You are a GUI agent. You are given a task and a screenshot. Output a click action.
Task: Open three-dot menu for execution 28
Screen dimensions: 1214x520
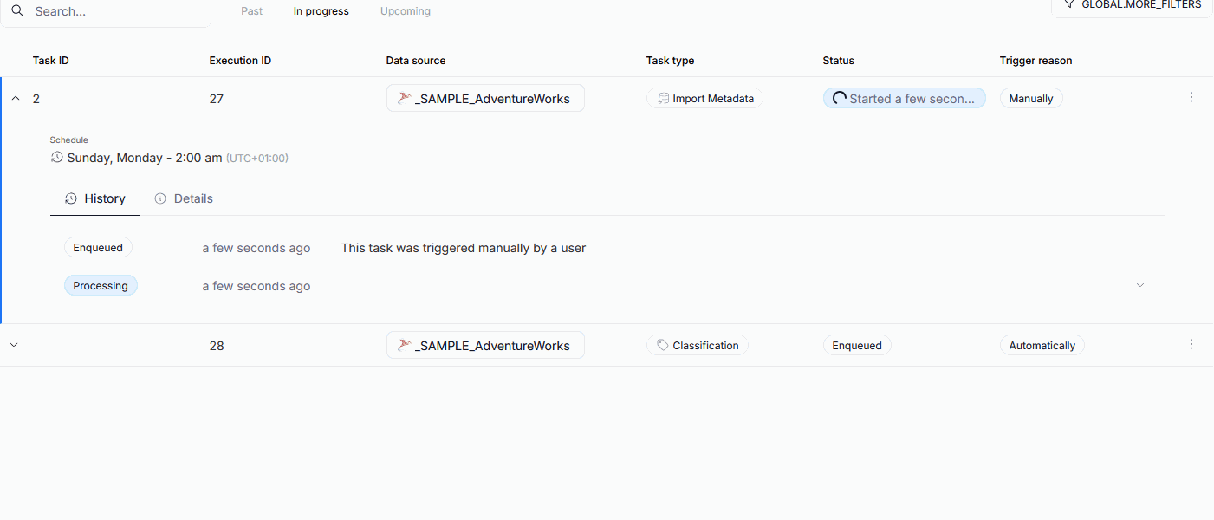pos(1191,345)
